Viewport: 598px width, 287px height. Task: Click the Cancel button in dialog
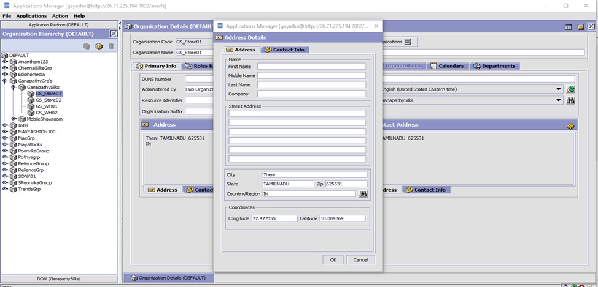point(360,259)
